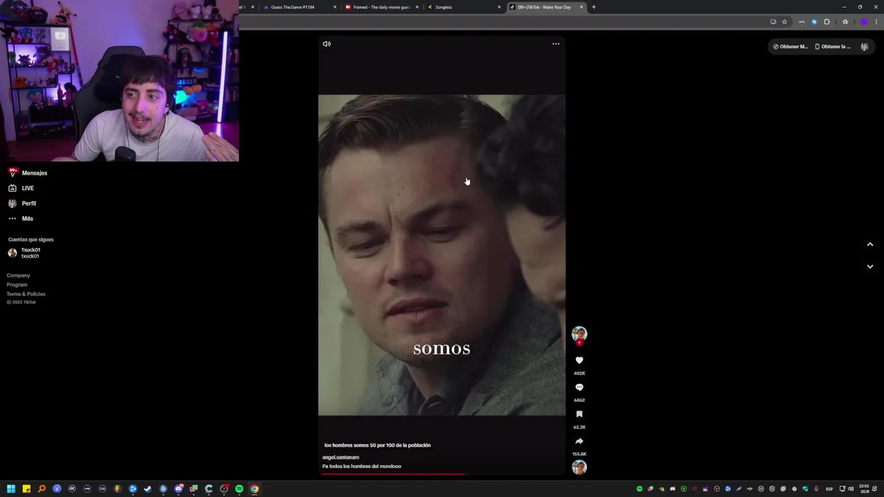This screenshot has width=884, height=497.
Task: Switch to the Songless tab
Action: (x=464, y=7)
